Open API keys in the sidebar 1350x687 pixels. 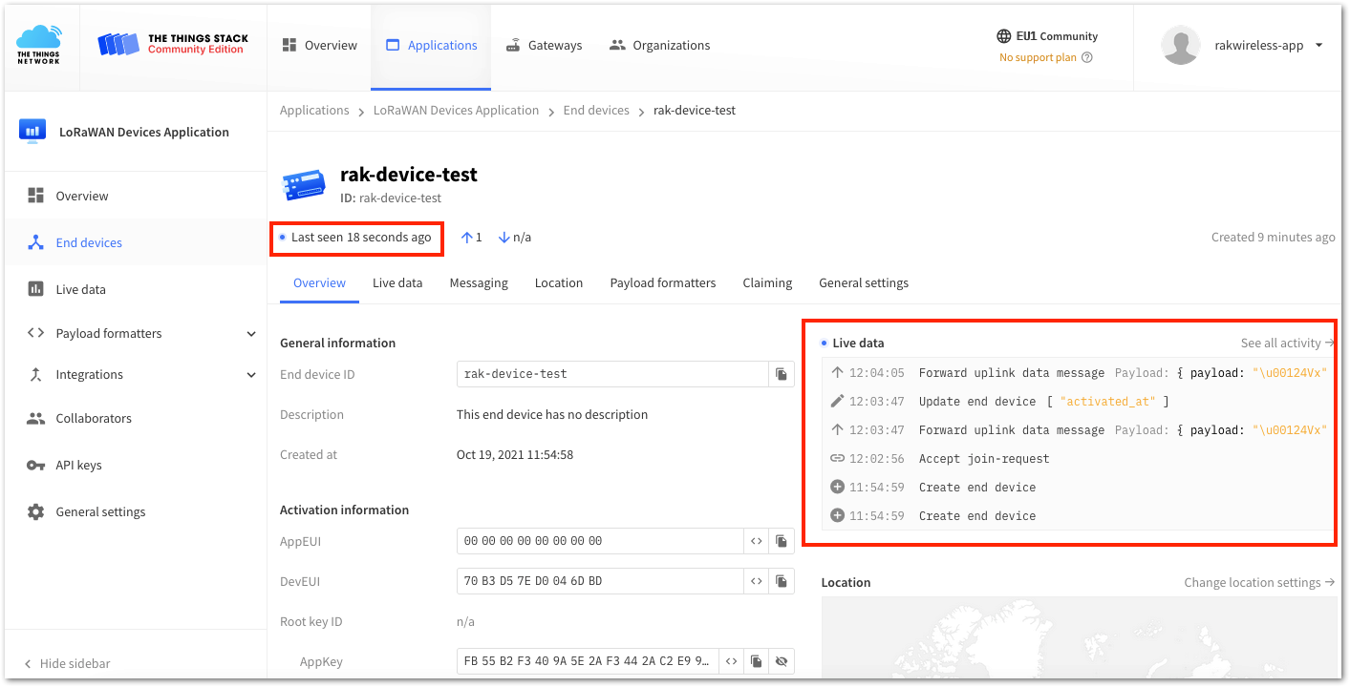[134, 465]
